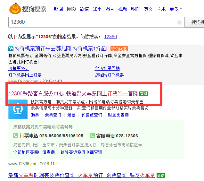Click the 余票查询 sublink

click(x=53, y=115)
